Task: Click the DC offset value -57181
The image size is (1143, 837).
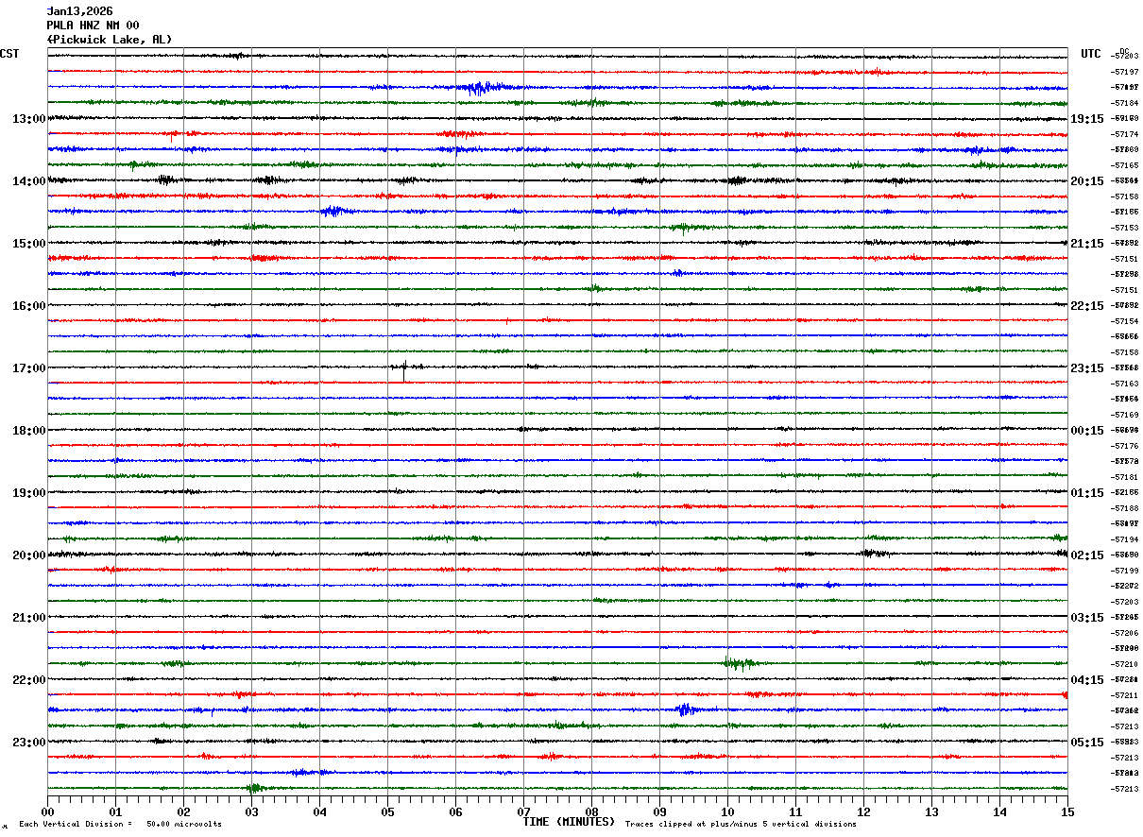Action: 1125,477
